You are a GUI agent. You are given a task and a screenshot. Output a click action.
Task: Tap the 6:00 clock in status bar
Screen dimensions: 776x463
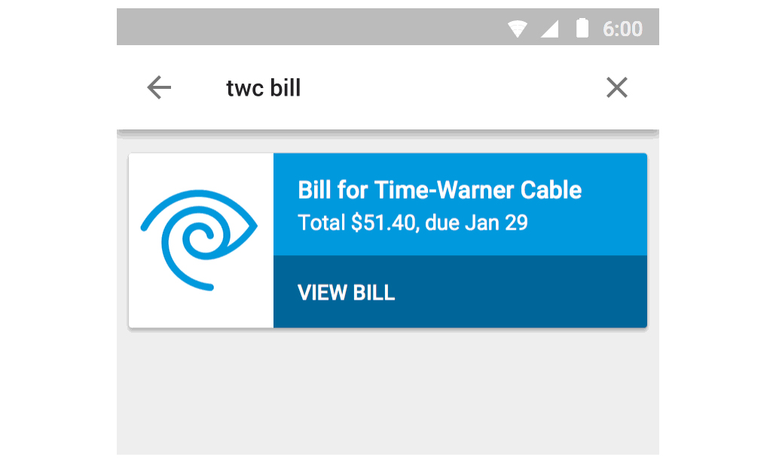[622, 29]
